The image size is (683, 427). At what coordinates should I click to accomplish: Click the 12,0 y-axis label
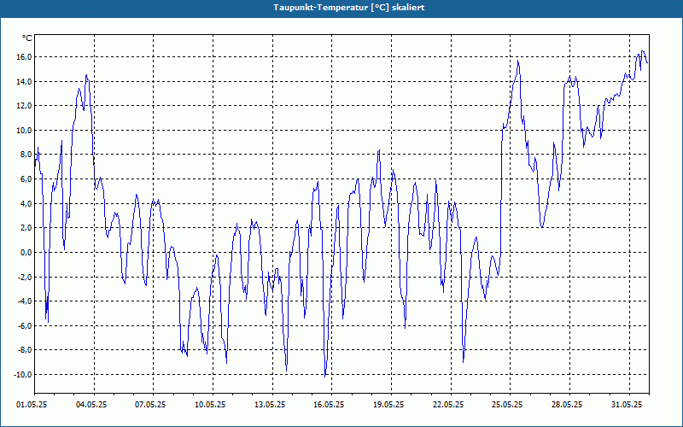[x=24, y=106]
